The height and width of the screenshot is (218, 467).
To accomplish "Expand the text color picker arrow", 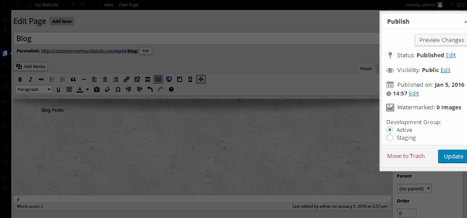I will [x=87, y=89].
